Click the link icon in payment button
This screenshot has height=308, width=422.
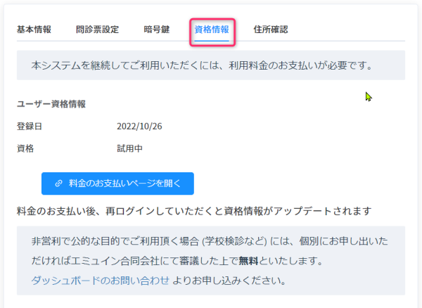[58, 184]
